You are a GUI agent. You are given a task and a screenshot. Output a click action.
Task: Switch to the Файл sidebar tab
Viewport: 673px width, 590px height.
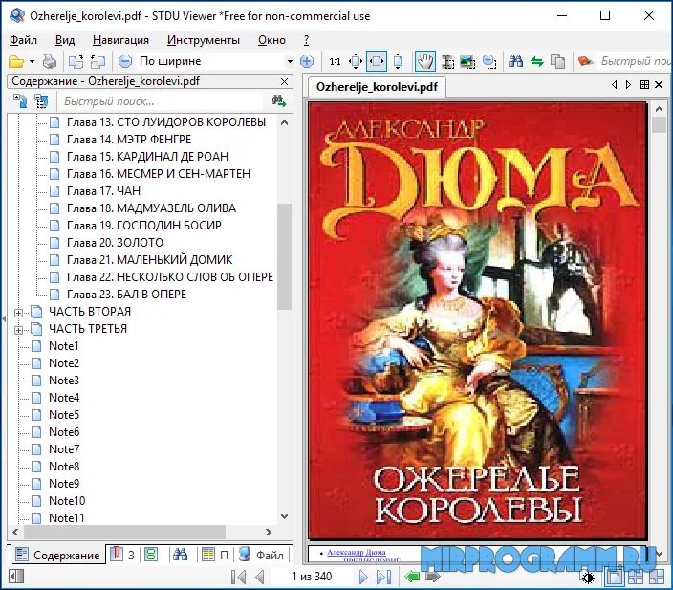[x=261, y=555]
